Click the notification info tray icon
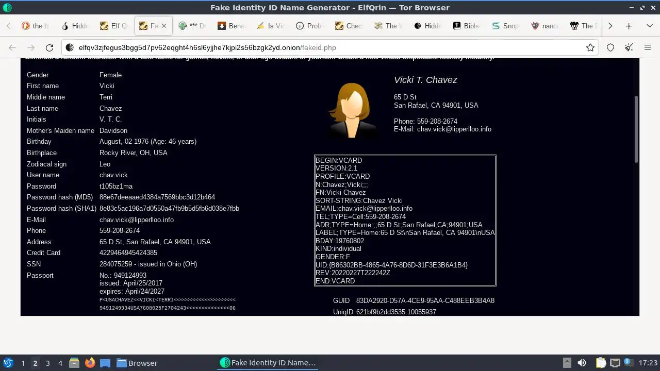This screenshot has height=371, width=660. (629, 363)
